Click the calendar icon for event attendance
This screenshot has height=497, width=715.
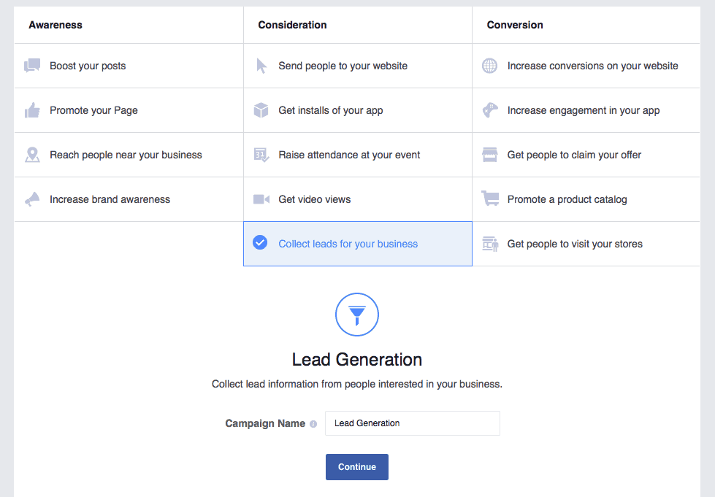[261, 155]
